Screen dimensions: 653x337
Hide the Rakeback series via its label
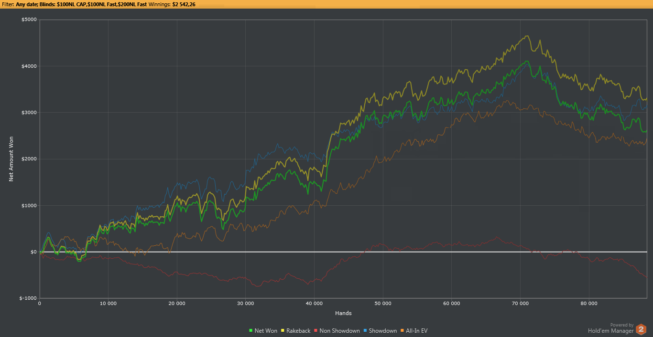(x=298, y=331)
